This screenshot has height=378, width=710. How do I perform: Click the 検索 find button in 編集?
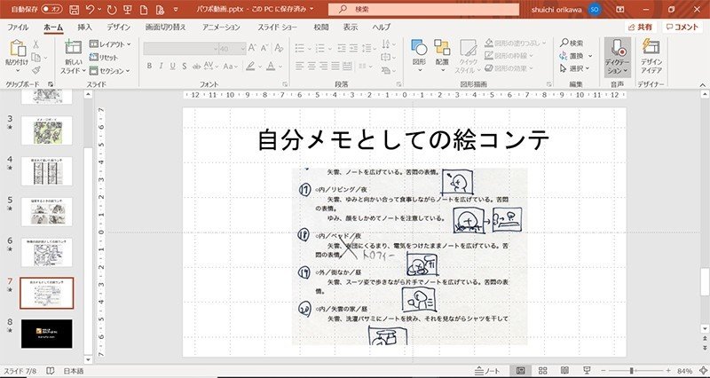pos(572,43)
